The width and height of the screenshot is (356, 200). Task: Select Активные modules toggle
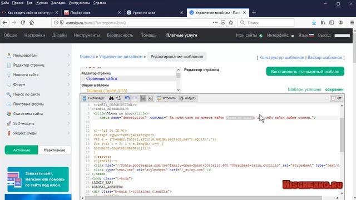coord(21,150)
